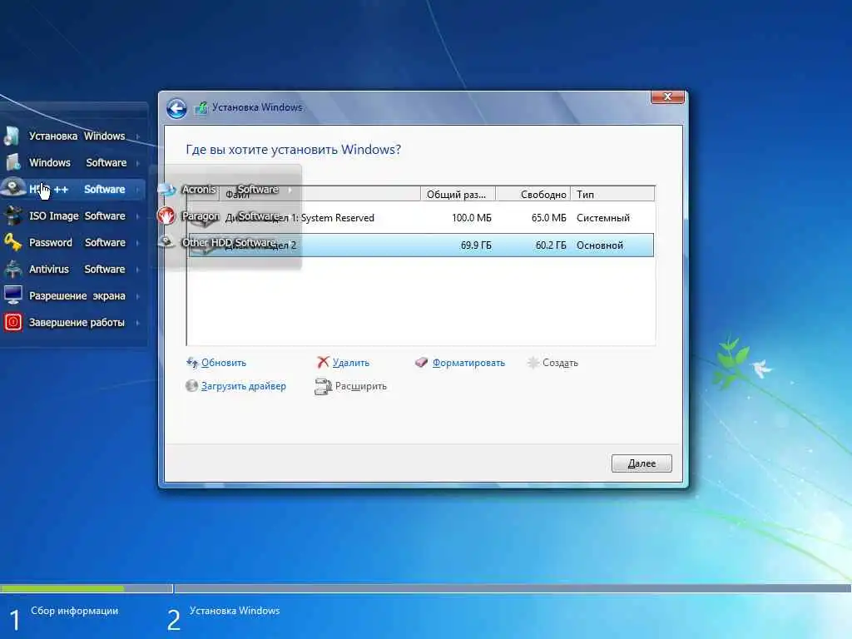Click the Antivirus Software icon
The height and width of the screenshot is (639, 852).
click(x=12, y=269)
